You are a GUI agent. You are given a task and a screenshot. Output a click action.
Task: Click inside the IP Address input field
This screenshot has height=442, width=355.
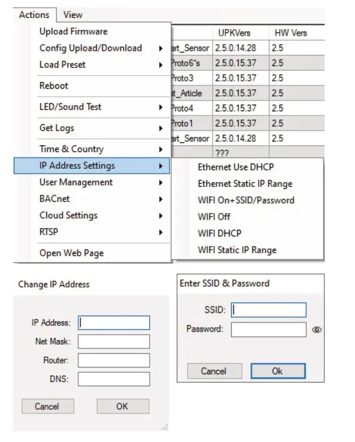coord(113,322)
